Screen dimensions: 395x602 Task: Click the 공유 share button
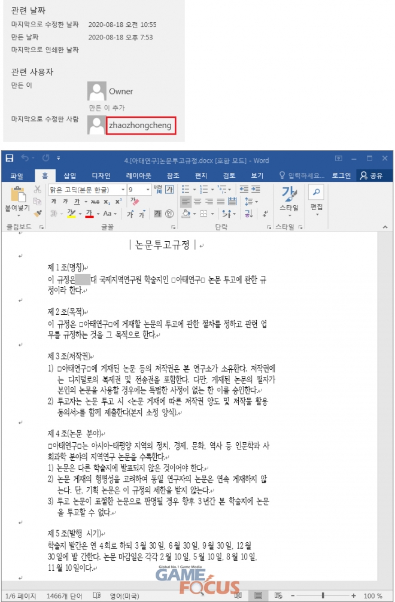click(x=371, y=176)
